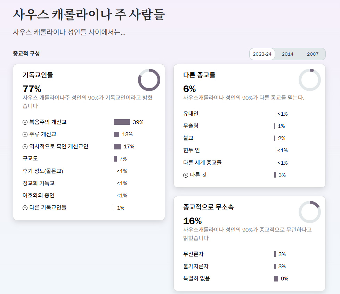Click the 종교적으로 무소속 donut chart icon
The image size is (340, 294).
[x=309, y=212]
